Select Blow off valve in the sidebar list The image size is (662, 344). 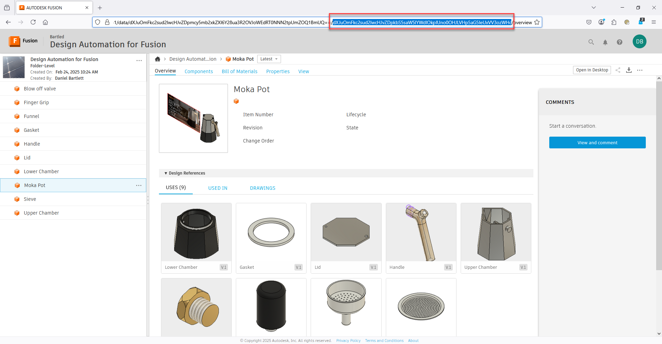click(x=40, y=89)
